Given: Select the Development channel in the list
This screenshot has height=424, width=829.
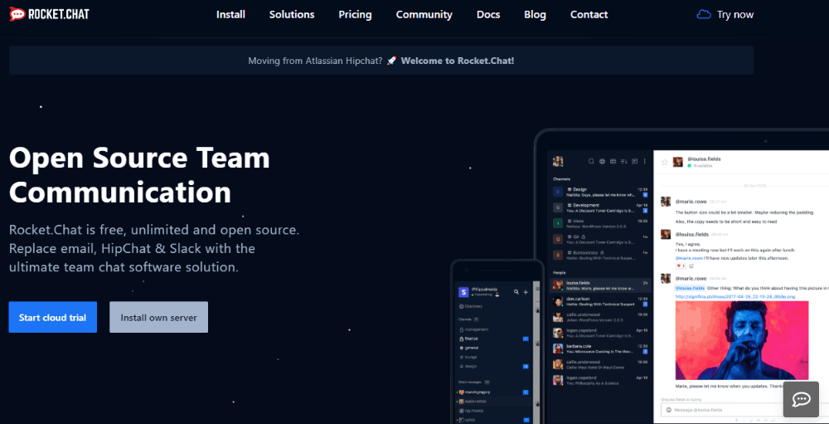Looking at the screenshot, I should 600,207.
